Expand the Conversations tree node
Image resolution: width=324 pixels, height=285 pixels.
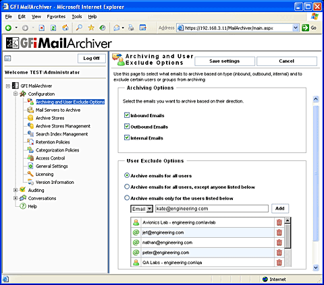pyautogui.click(x=16, y=198)
